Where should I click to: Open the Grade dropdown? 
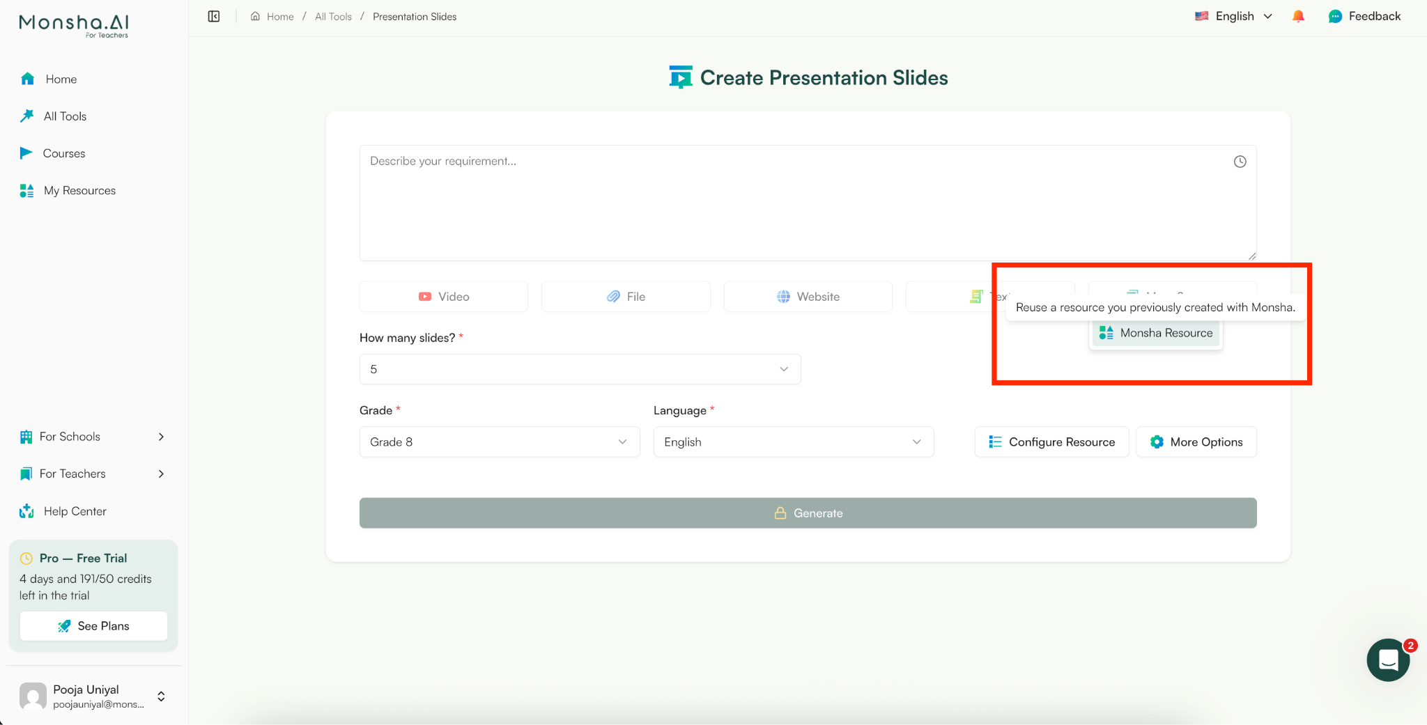499,442
